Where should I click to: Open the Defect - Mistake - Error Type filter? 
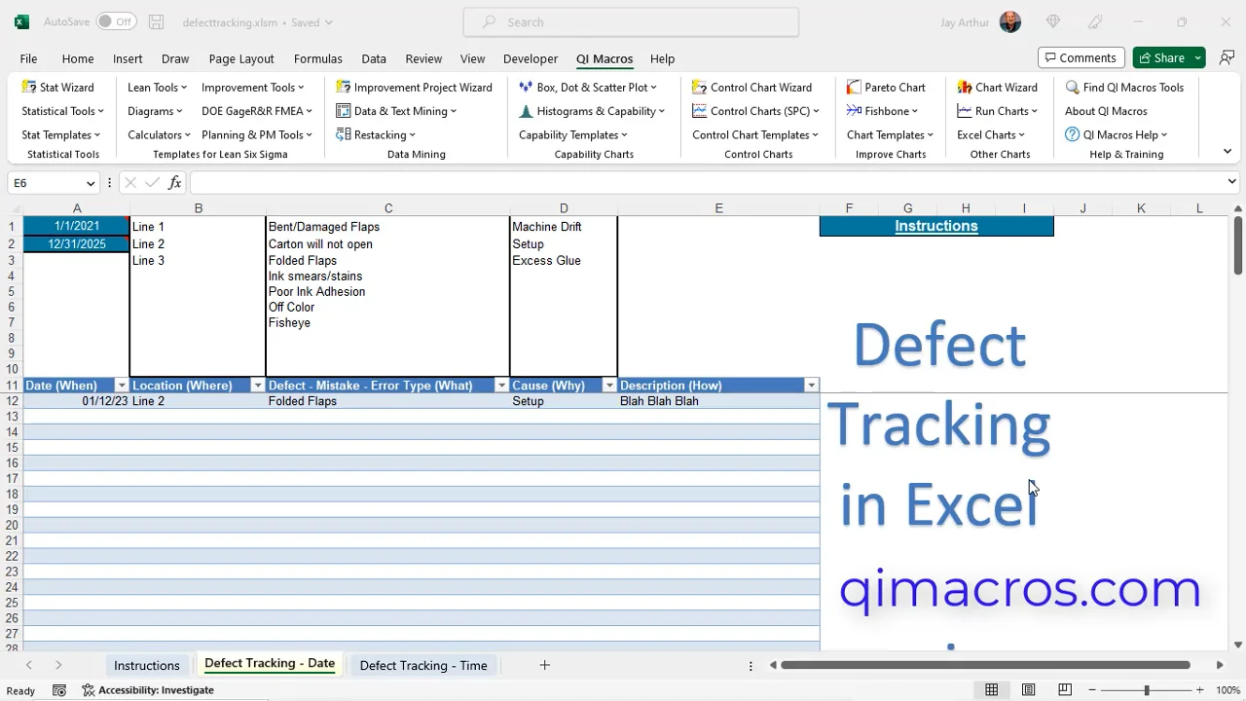pos(501,386)
